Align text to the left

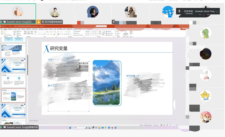coord(58,34)
